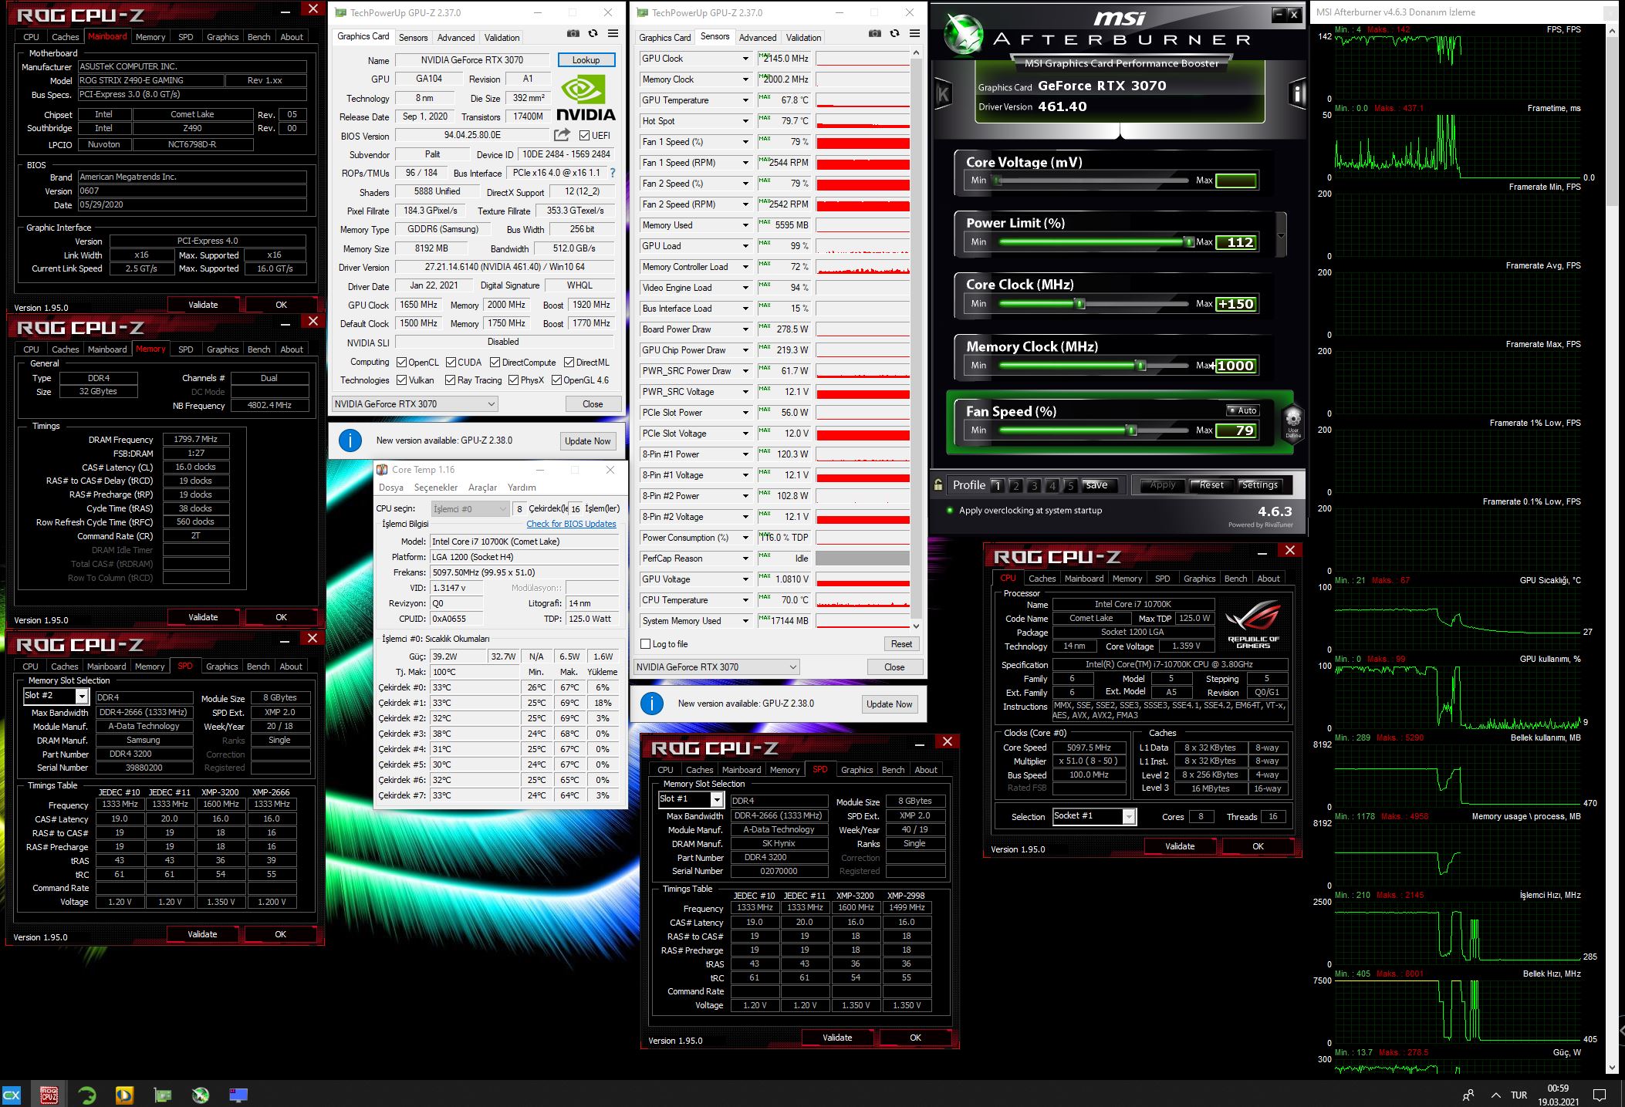1625x1107 pixels.
Task: Switch to the Advanced tab in GPU-Z Graphics Card window
Action: coord(456,38)
